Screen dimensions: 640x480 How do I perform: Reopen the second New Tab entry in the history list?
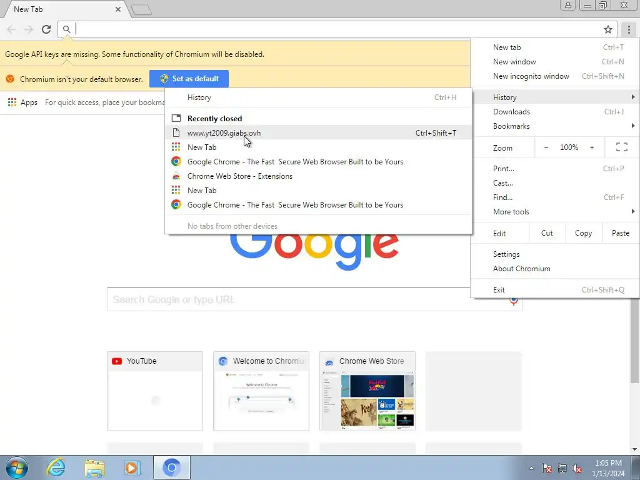click(x=318, y=191)
